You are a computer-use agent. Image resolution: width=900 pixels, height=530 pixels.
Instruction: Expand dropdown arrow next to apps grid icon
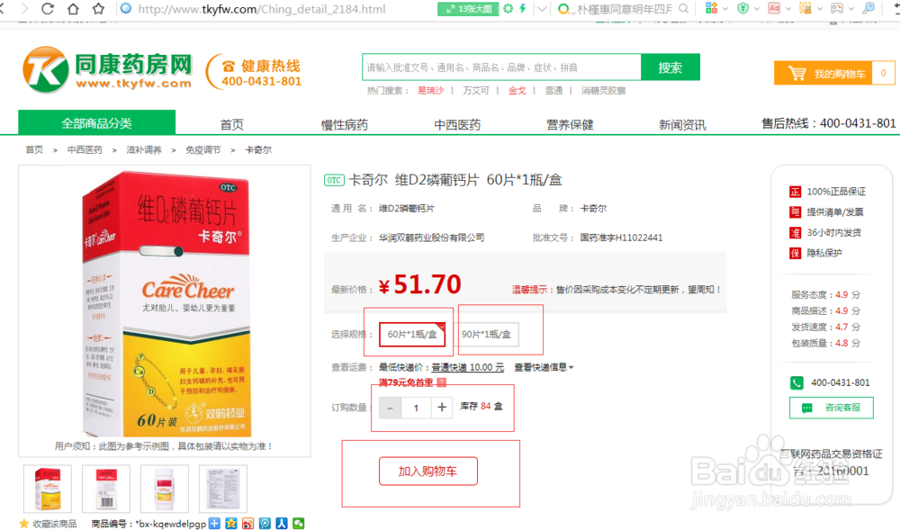point(724,9)
